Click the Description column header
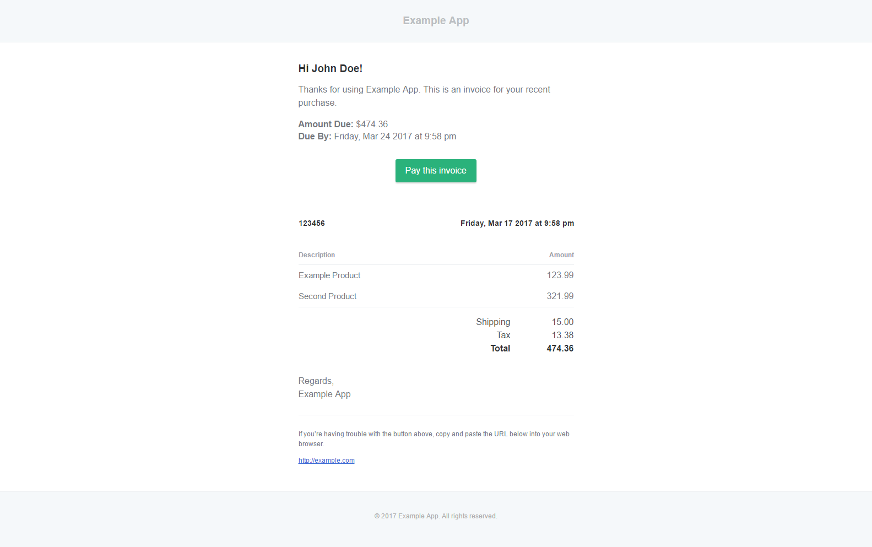 (x=317, y=255)
